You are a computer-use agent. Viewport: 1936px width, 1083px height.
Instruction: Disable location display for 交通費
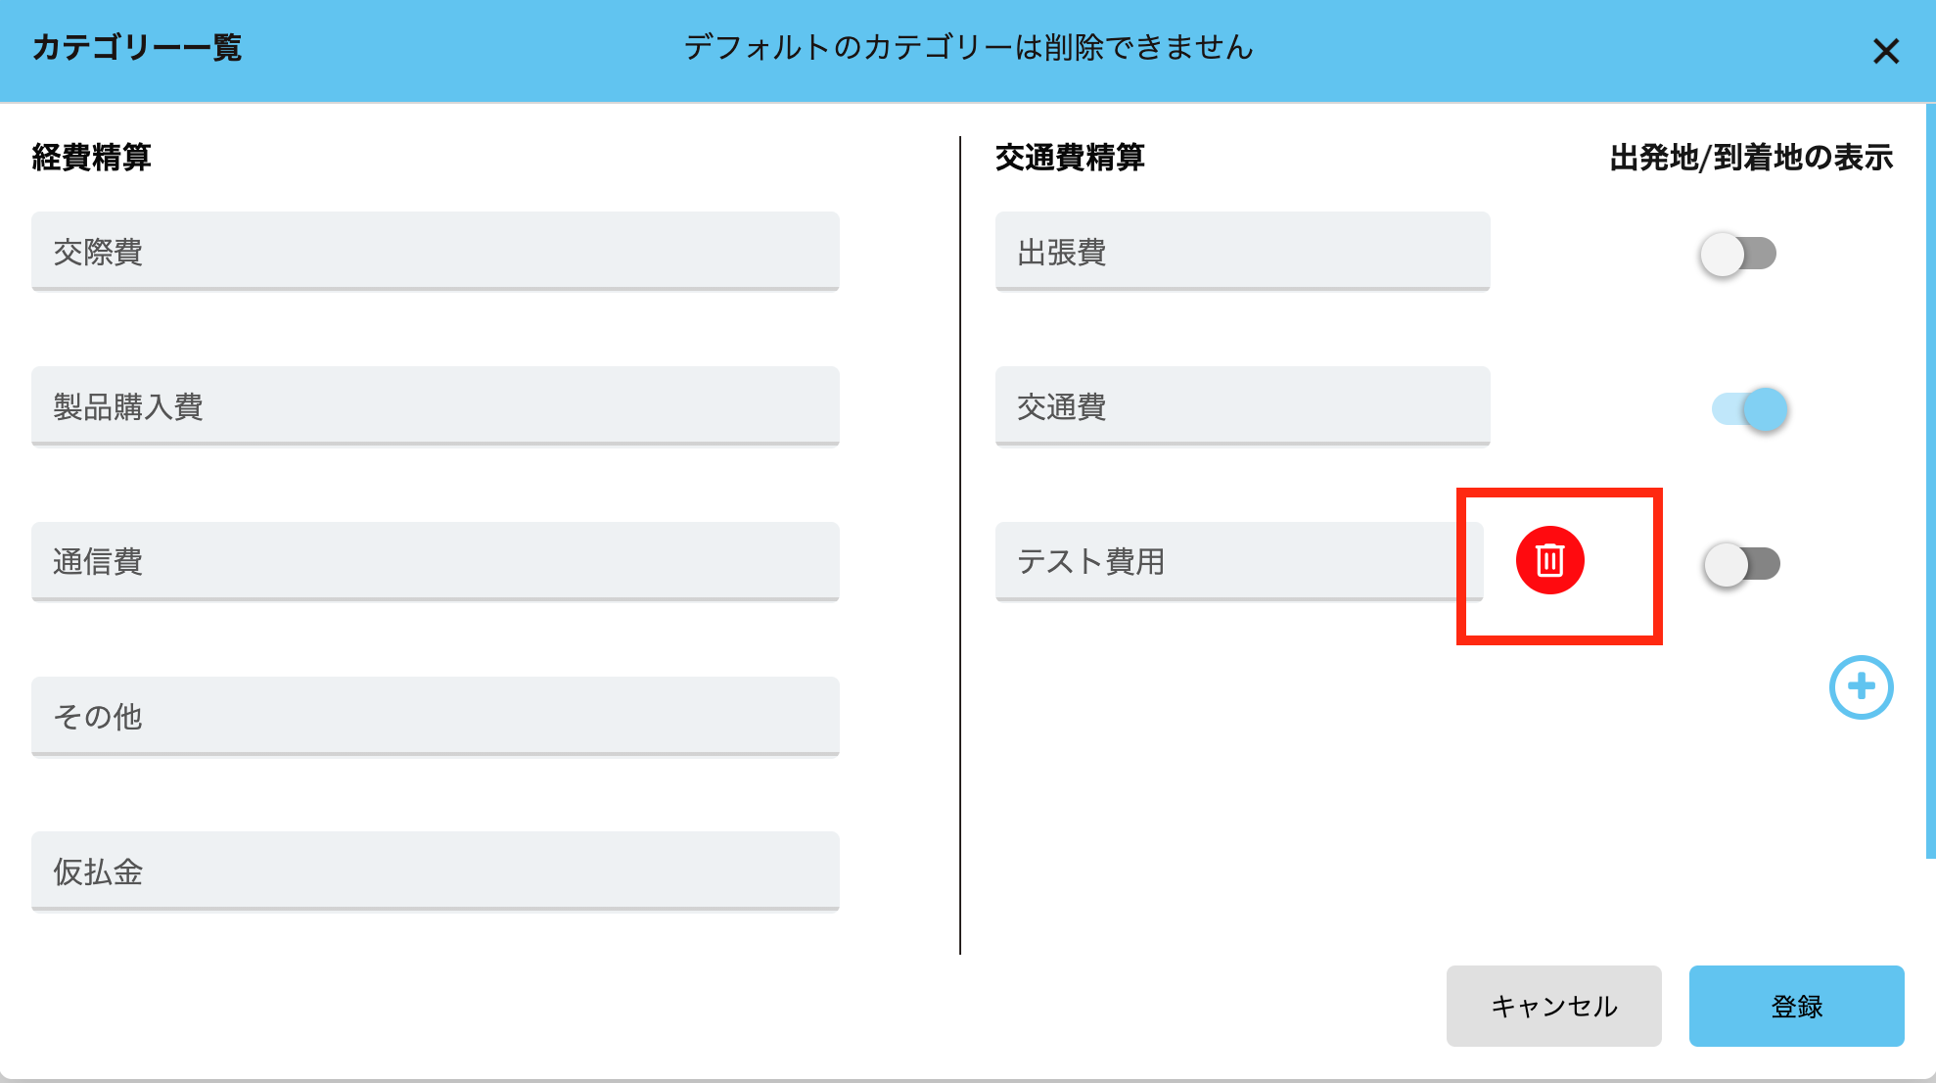point(1750,409)
